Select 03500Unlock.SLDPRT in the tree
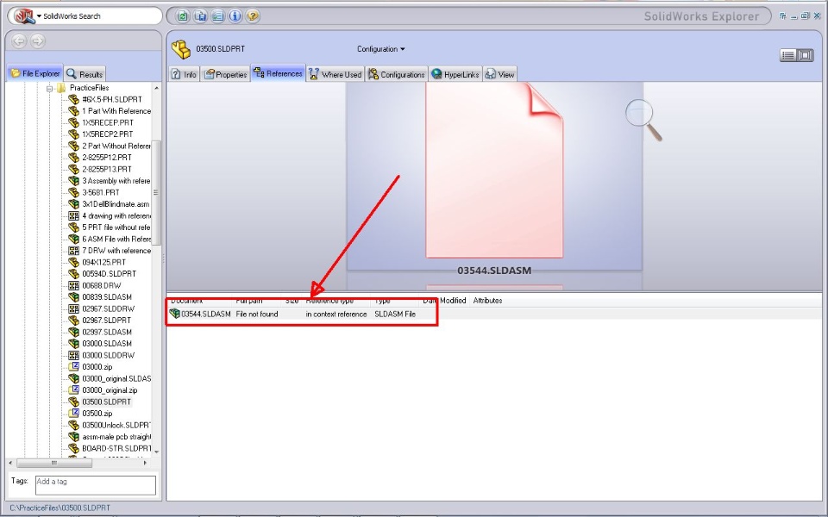 116,425
